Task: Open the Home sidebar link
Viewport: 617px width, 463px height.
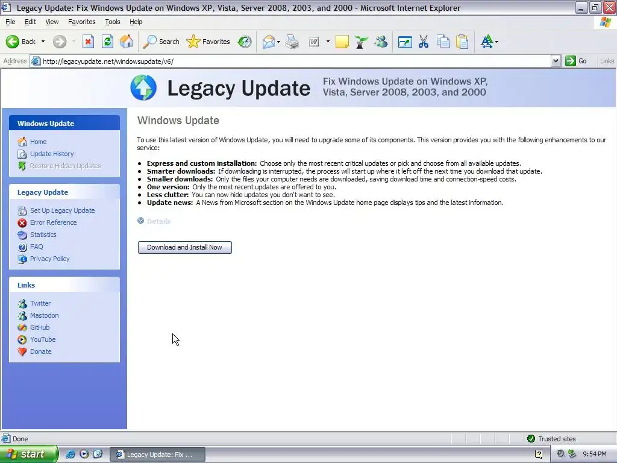Action: [x=38, y=142]
